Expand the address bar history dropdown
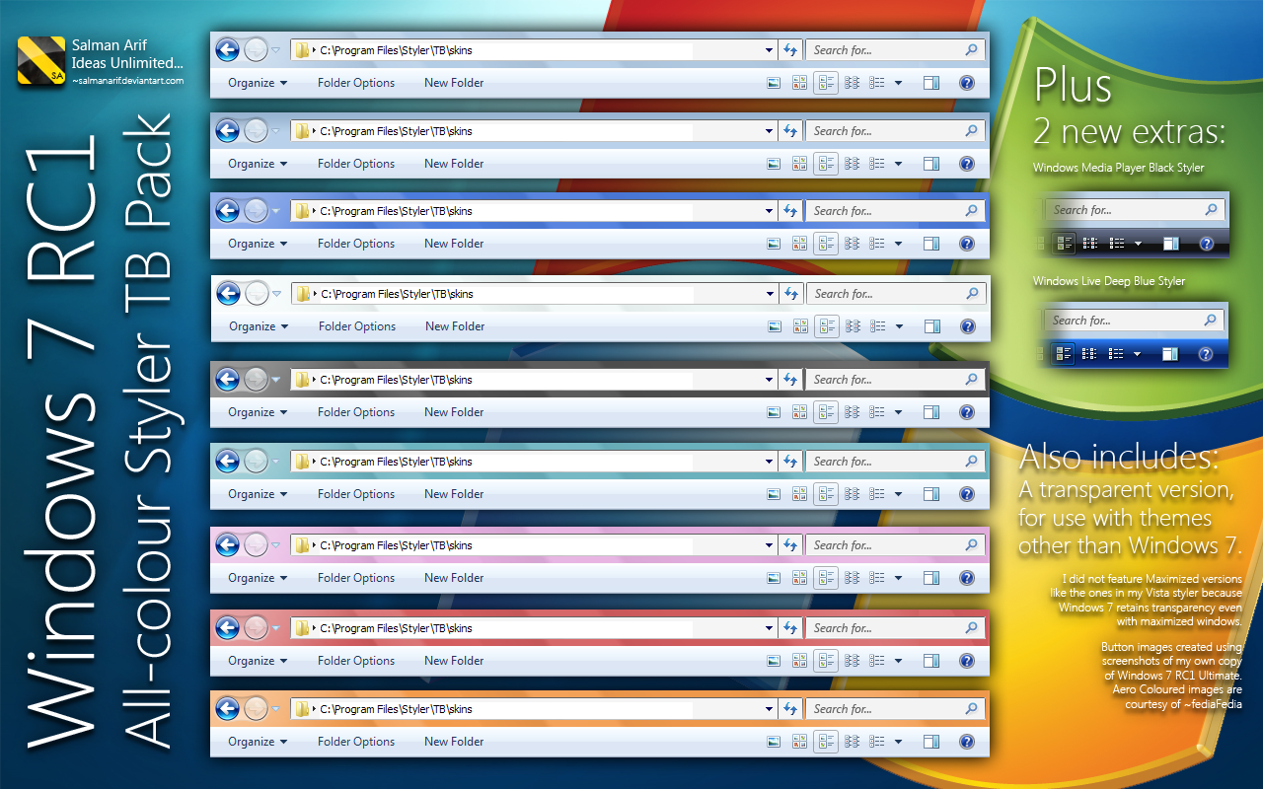Screen dimensions: 1263x789 coord(769,49)
